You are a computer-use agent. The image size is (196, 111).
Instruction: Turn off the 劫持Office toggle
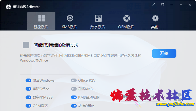coord(74,106)
